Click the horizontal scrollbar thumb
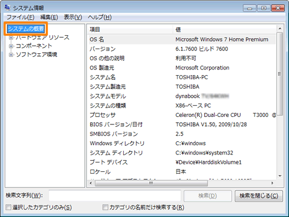The width and height of the screenshot is (289, 217). [x=151, y=183]
